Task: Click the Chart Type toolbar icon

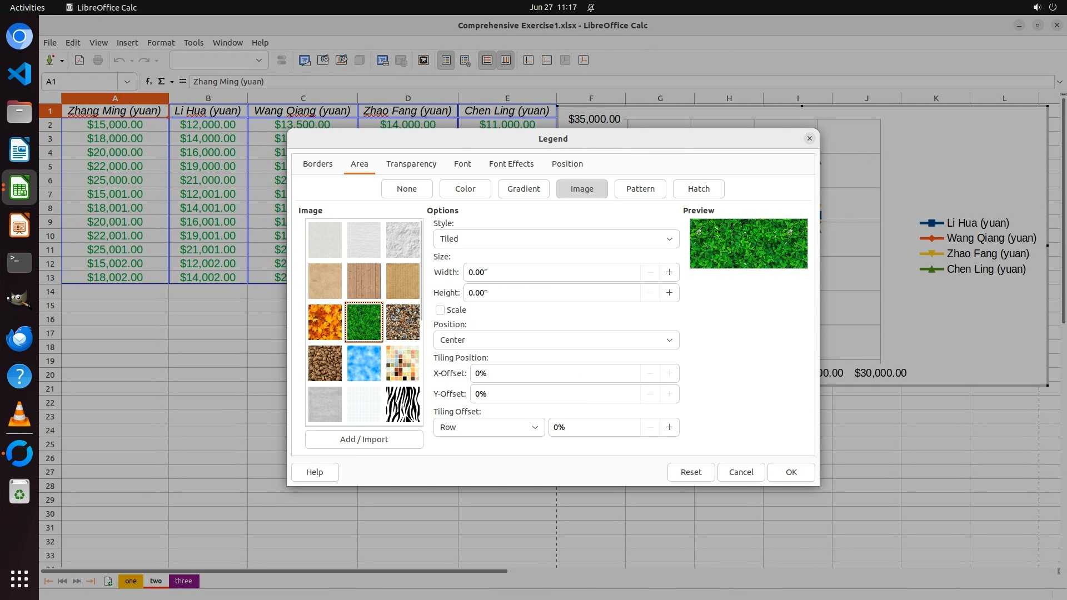Action: click(305, 61)
